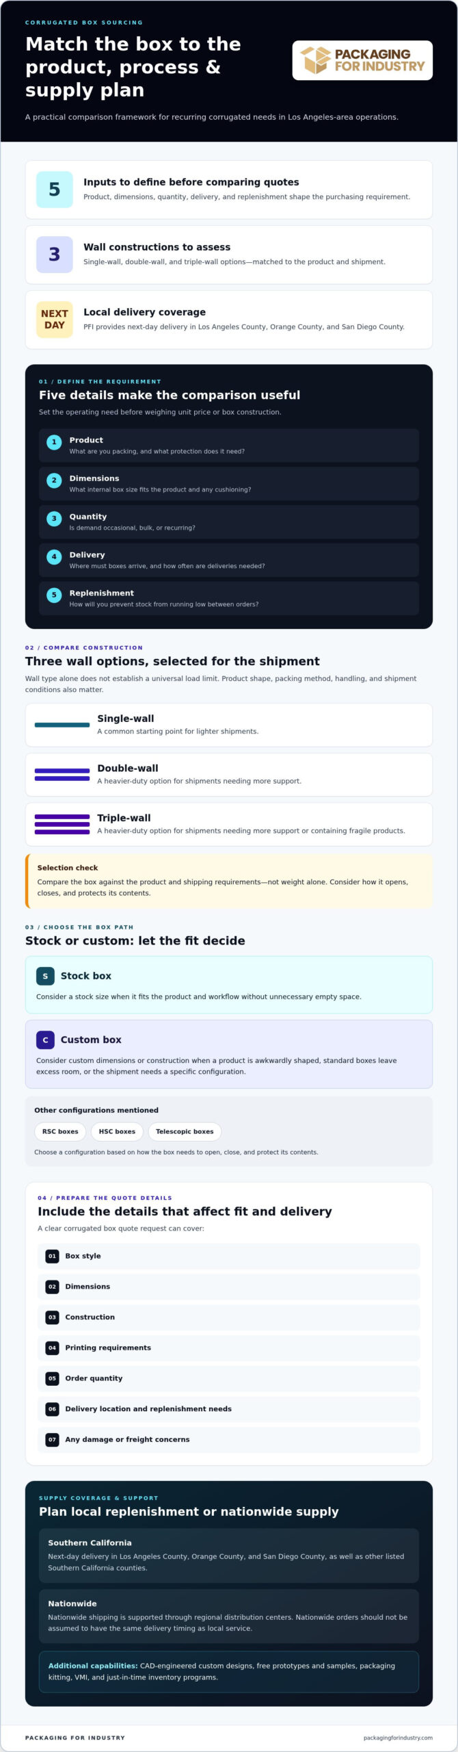Select the Telescopic boxes chip

point(185,1131)
